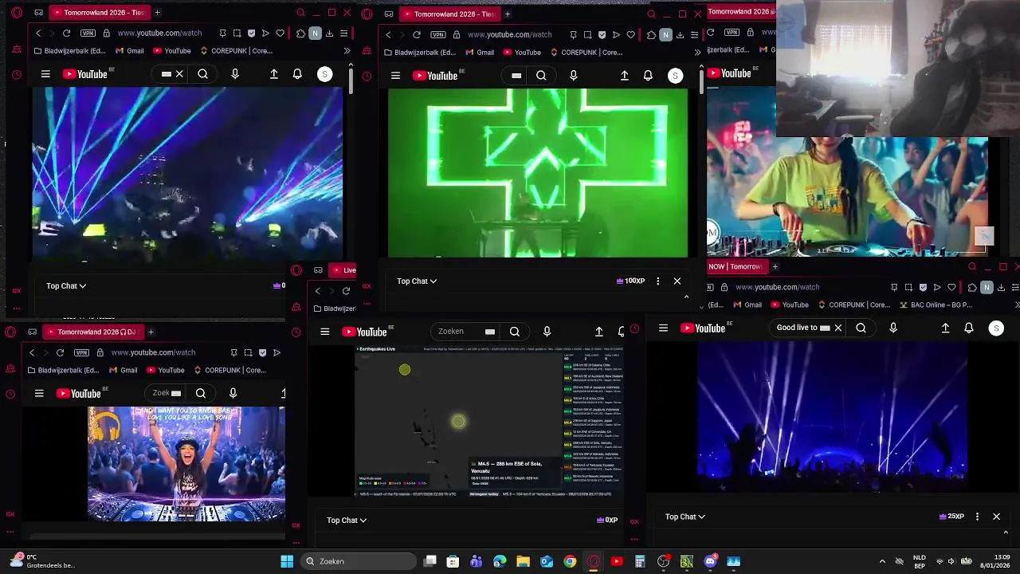Open the history clock in top-left Opera sidebar

(x=17, y=75)
